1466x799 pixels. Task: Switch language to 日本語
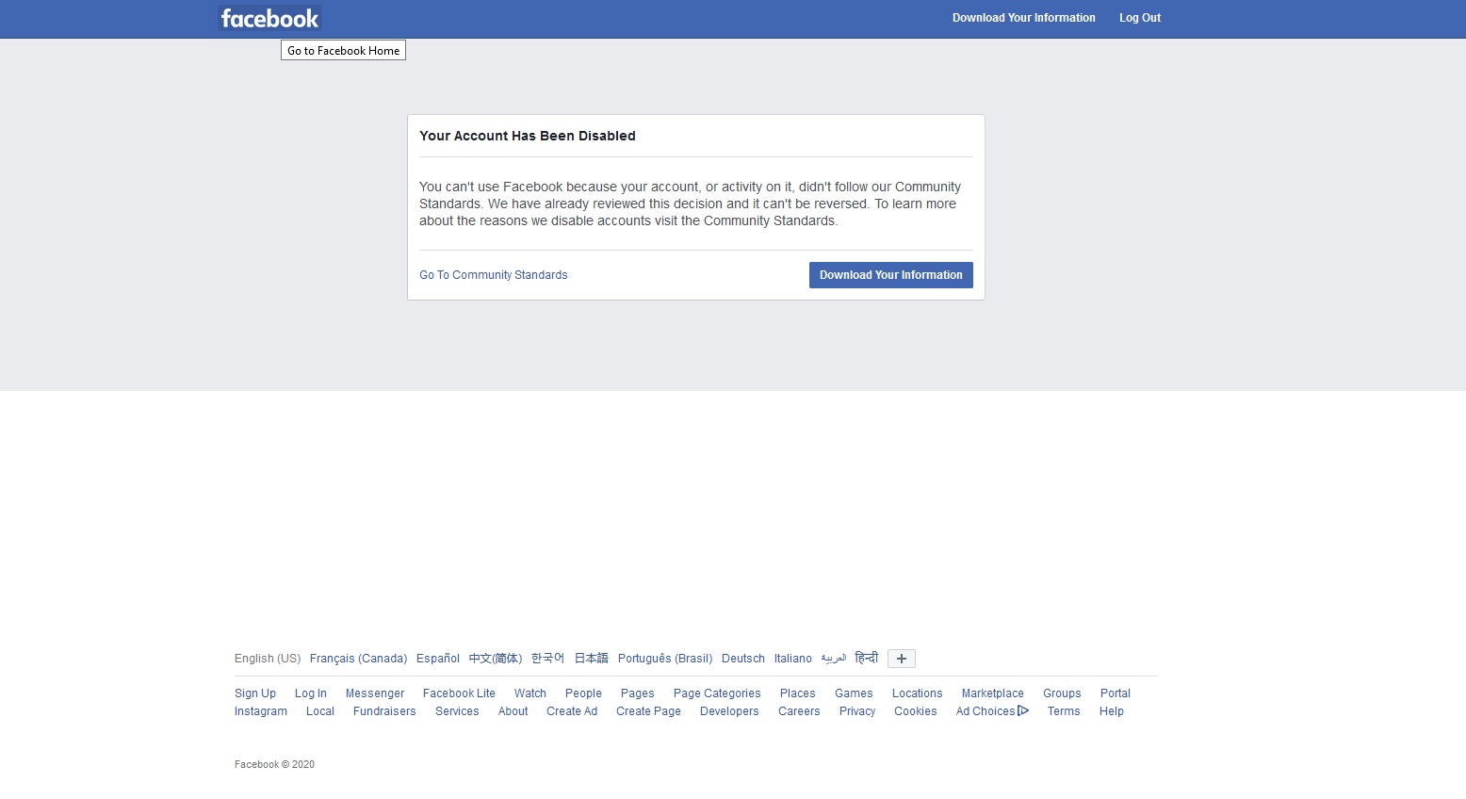[592, 659]
